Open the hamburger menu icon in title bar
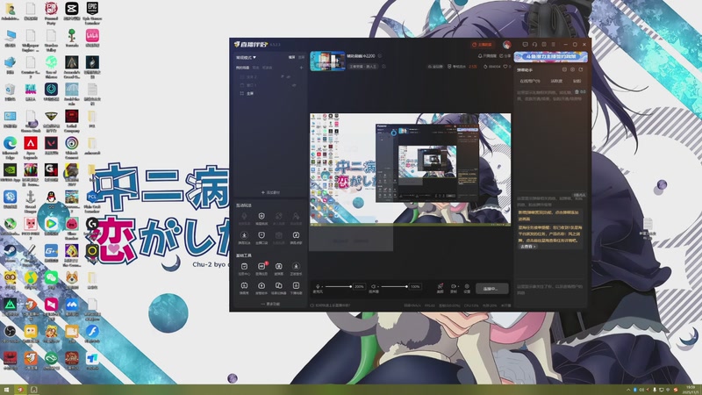Screen dimensions: 702x395 coord(554,45)
